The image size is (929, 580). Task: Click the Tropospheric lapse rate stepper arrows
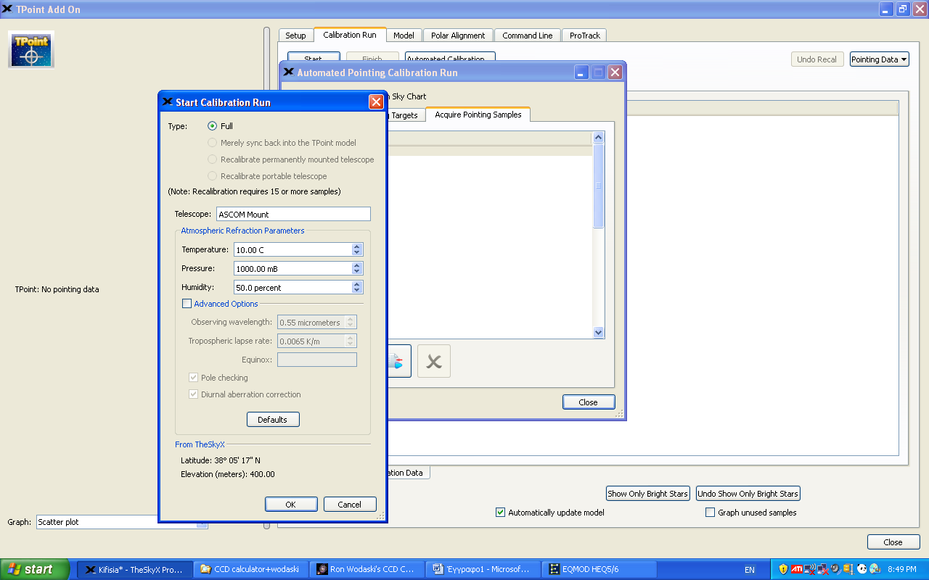click(351, 341)
